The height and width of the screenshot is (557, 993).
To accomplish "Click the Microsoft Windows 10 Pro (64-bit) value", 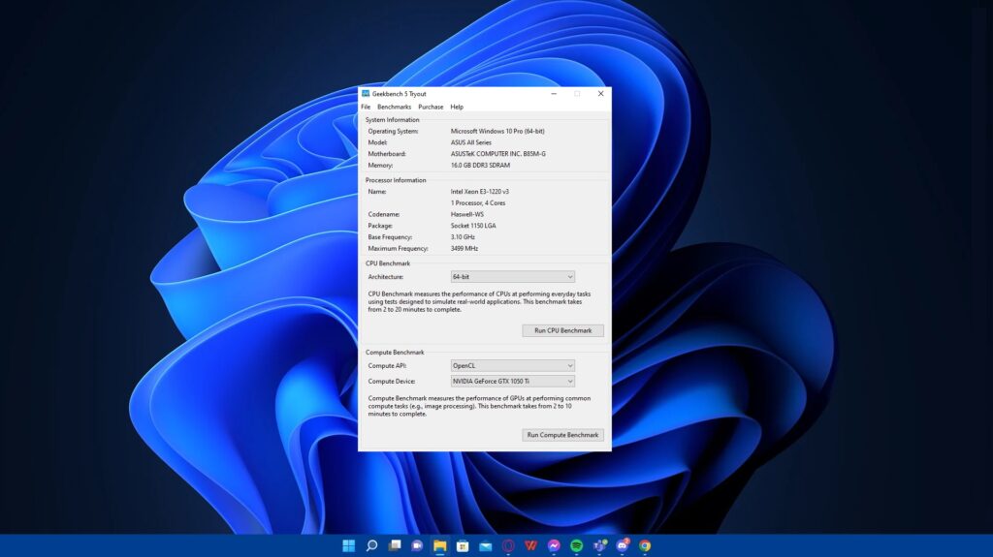I will (497, 131).
